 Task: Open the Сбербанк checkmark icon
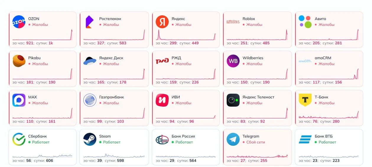click(x=19, y=139)
